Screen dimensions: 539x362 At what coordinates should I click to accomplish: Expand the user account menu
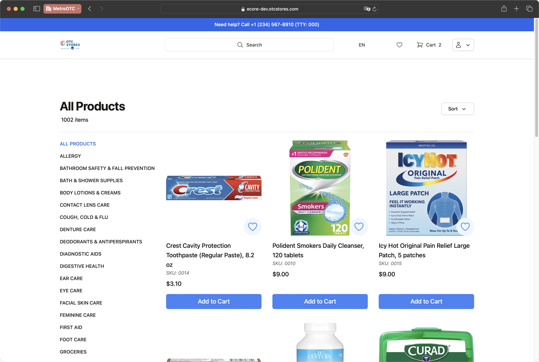click(x=463, y=45)
